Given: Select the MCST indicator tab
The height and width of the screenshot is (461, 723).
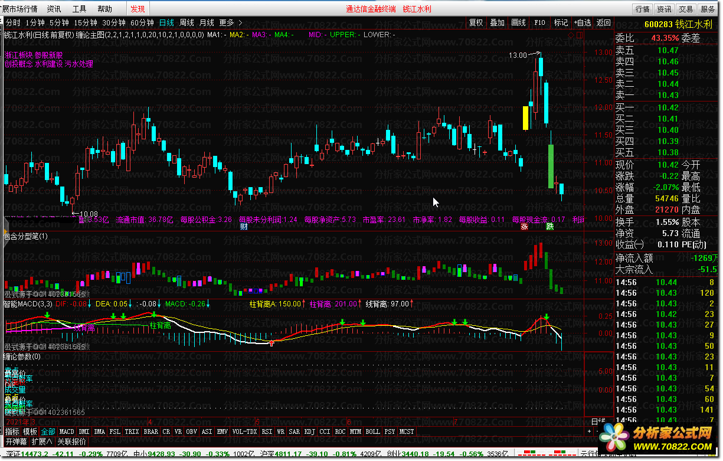Looking at the screenshot, I should pyautogui.click(x=407, y=431).
